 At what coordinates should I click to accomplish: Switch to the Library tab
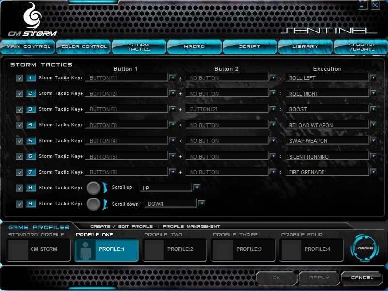click(x=306, y=46)
